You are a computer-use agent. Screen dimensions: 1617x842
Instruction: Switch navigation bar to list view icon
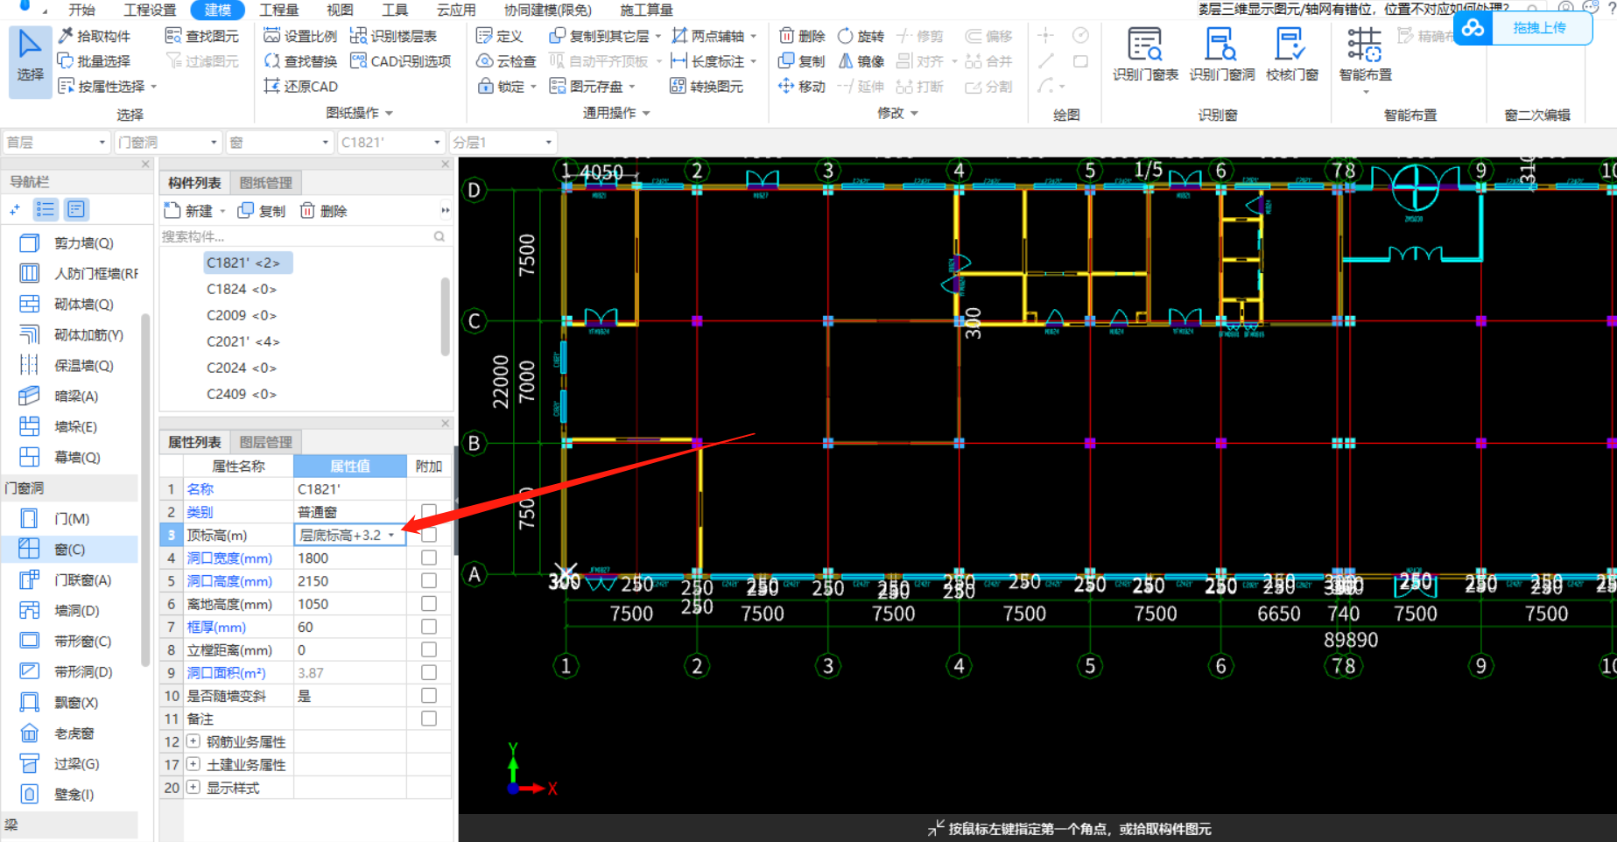click(x=46, y=209)
